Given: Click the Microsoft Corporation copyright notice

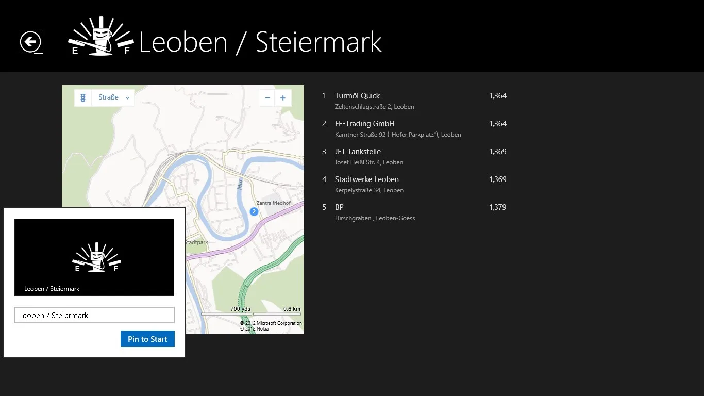Looking at the screenshot, I should coord(271,323).
